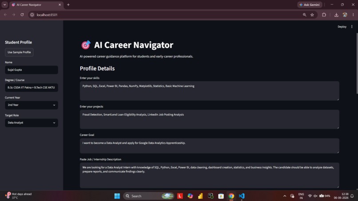Click the Student Profile sidebar heading
The height and width of the screenshot is (201, 358).
click(x=19, y=42)
